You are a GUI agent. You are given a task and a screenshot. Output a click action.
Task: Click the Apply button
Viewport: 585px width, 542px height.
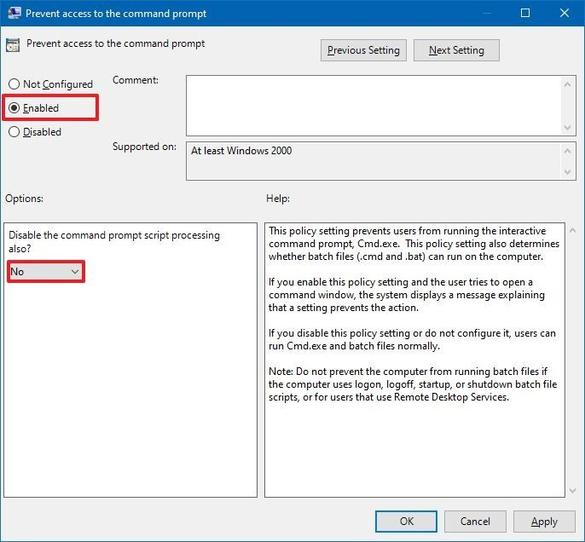(544, 522)
